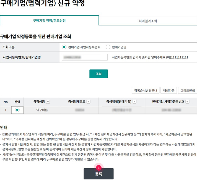Image resolution: width=197 pixels, height=180 pixels.
Task: Choose the 판매기업명 search radio option
Action: 108,47
